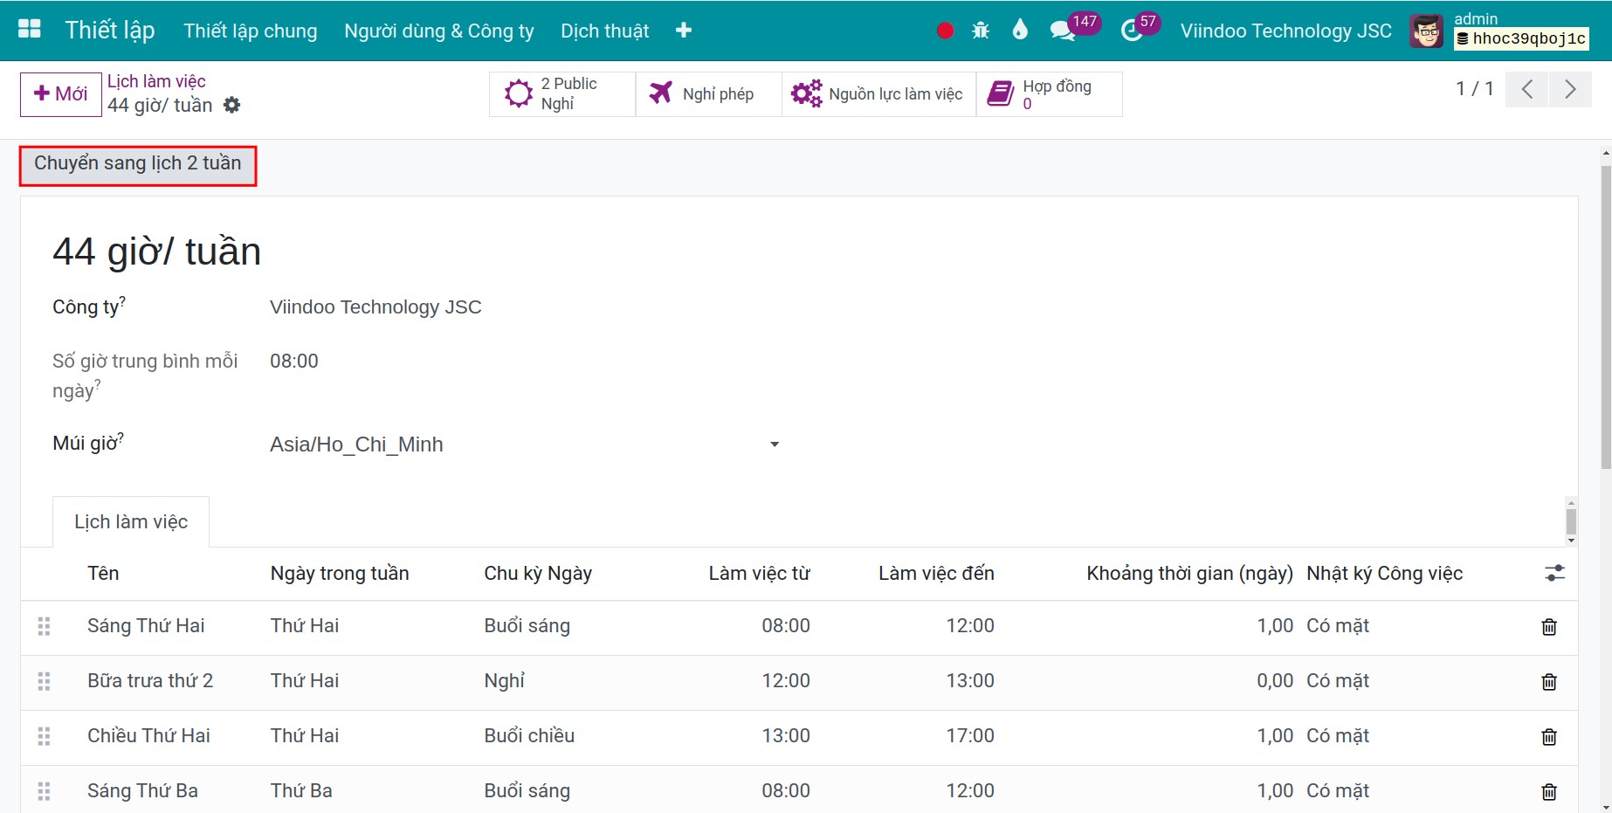Open the Dịch thuật menu
Viewport: 1612px width, 813px height.
[605, 31]
